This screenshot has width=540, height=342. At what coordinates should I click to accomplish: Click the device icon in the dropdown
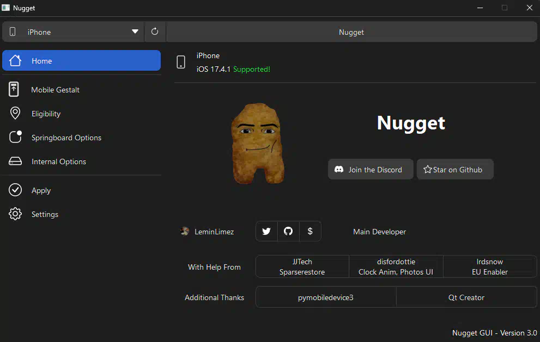[13, 32]
